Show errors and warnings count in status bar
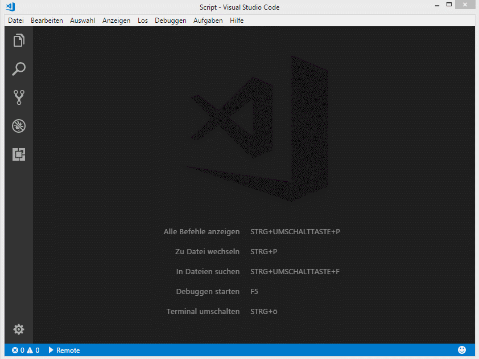This screenshot has height=359, width=479. pos(26,350)
